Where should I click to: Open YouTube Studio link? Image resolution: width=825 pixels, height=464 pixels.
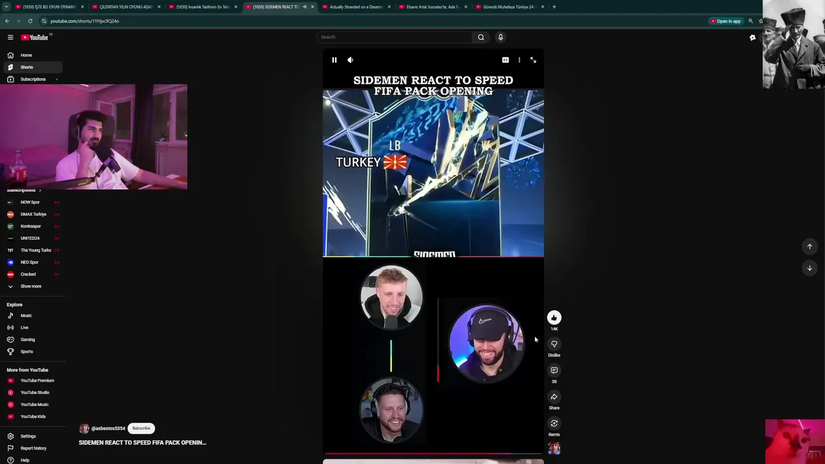tap(32, 392)
